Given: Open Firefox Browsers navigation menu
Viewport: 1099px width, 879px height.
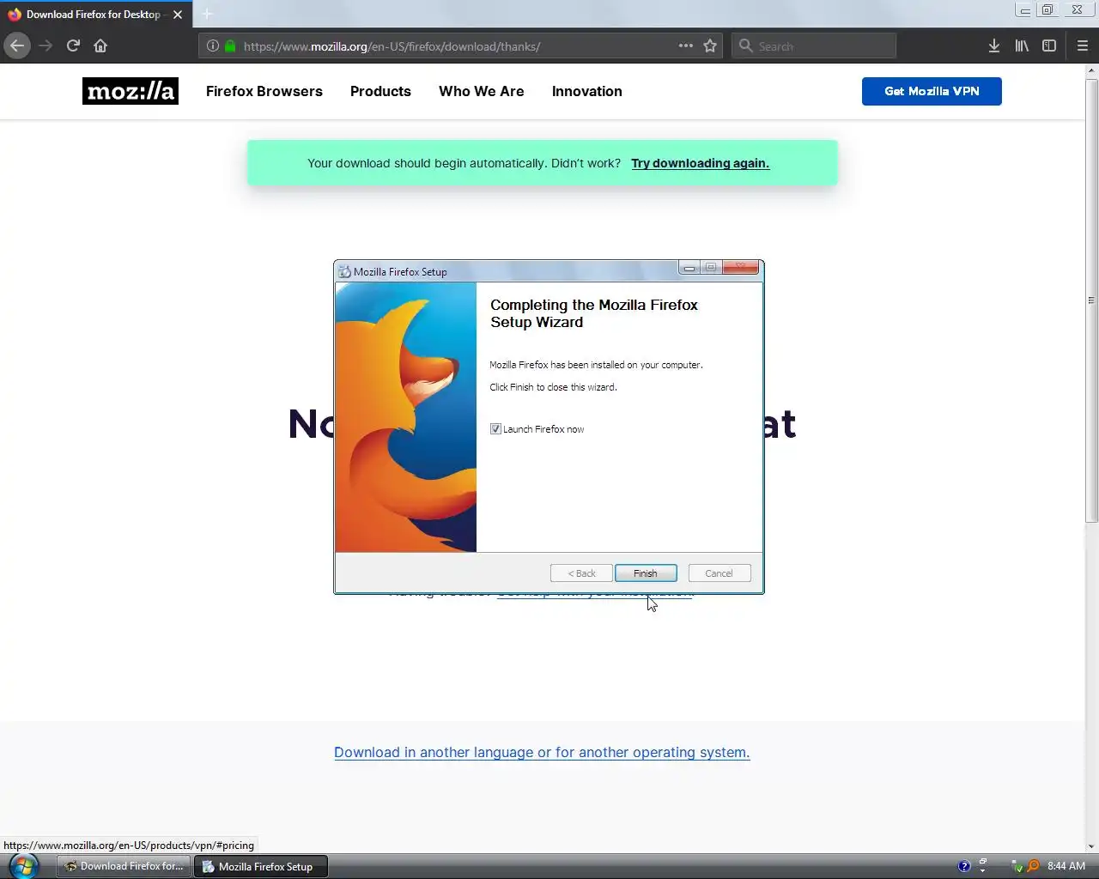Looking at the screenshot, I should 264,91.
